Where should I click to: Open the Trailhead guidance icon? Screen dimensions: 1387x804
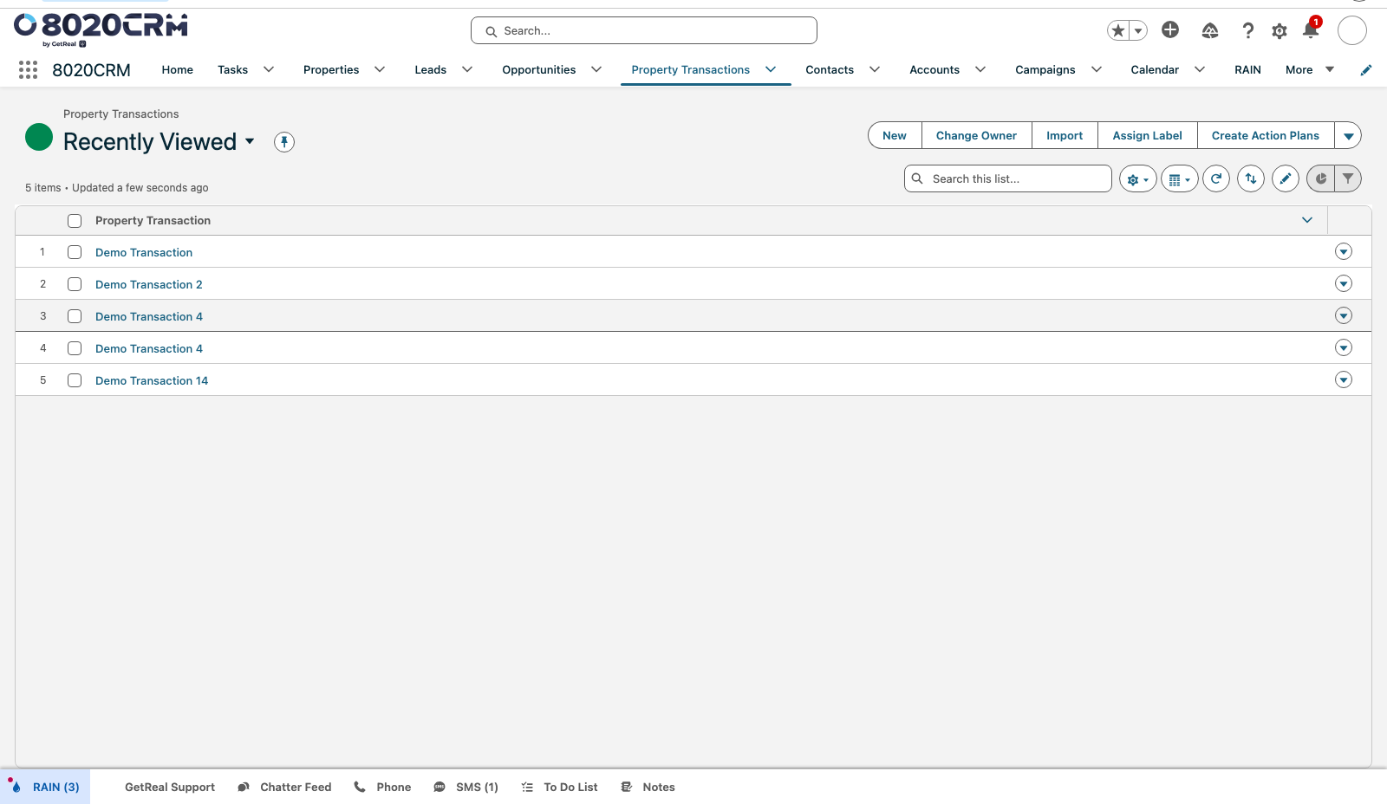point(1210,31)
